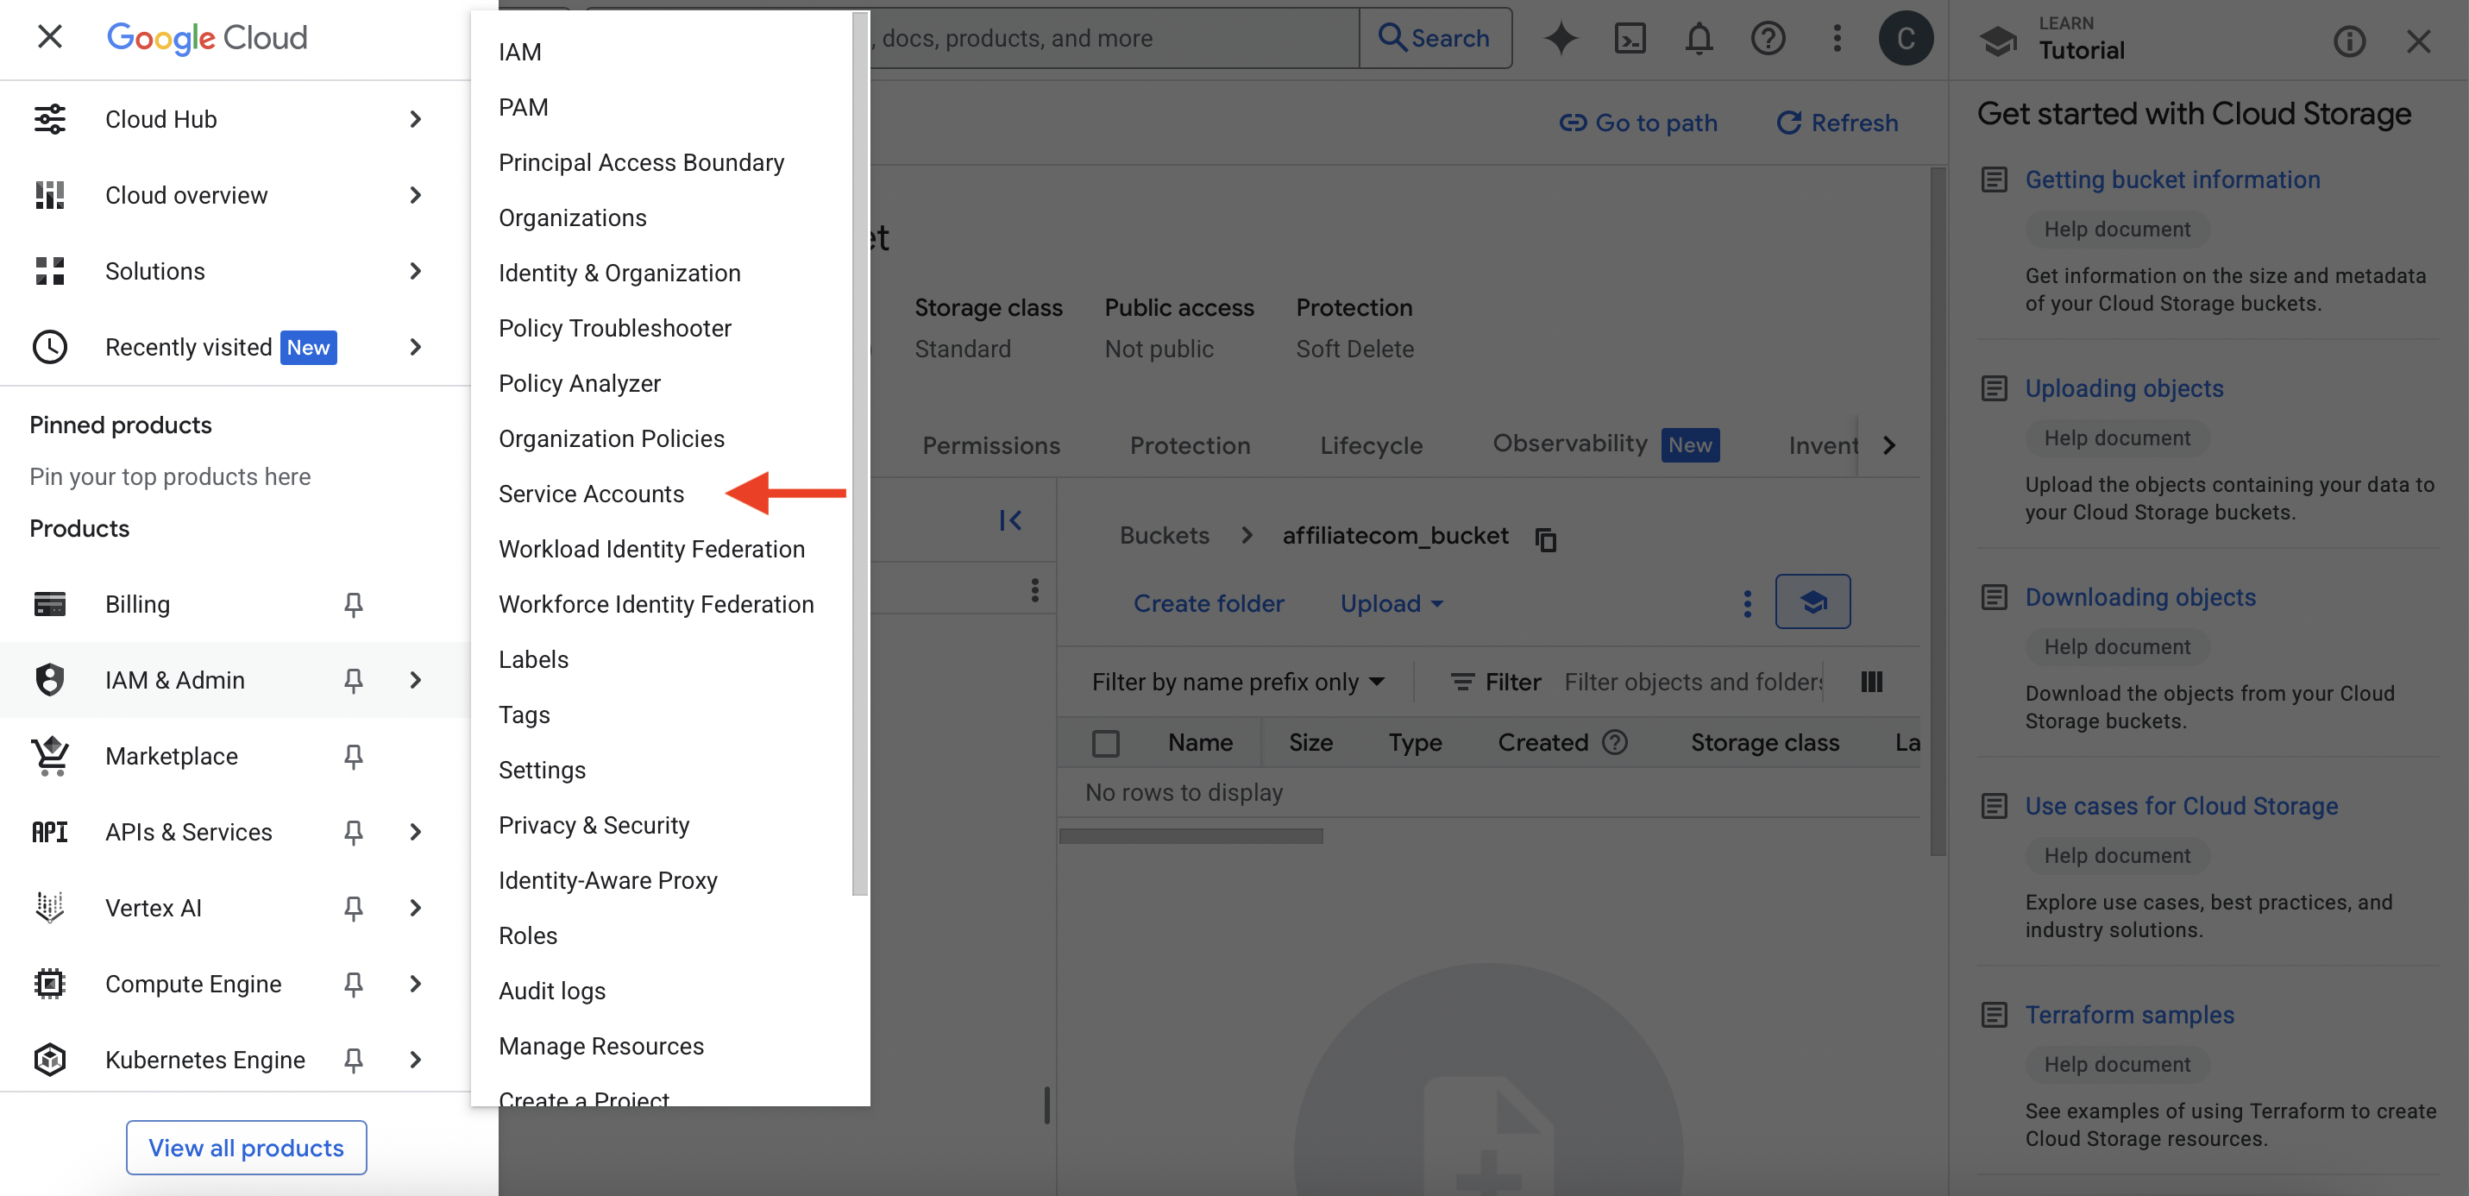Image resolution: width=2469 pixels, height=1196 pixels.
Task: Click the tutorial info icon
Action: (2349, 41)
